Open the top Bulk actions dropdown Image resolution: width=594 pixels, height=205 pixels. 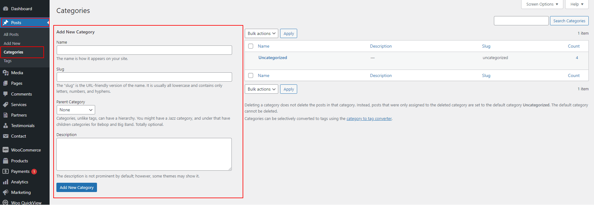tap(261, 33)
